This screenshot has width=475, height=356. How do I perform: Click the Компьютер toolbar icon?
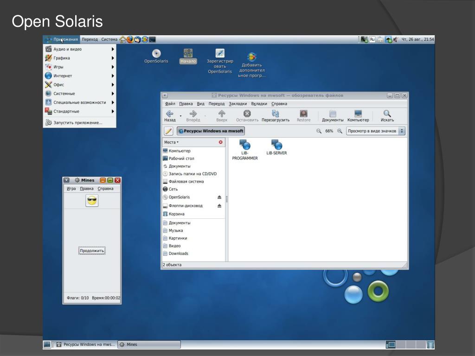click(x=358, y=116)
